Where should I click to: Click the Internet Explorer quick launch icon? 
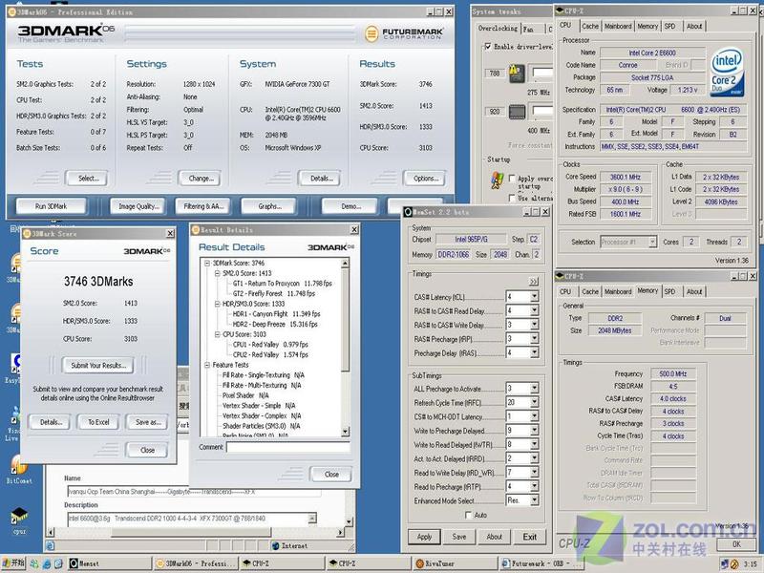[46, 563]
